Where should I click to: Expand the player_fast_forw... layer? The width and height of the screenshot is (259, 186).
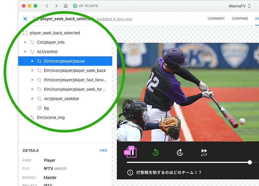[32, 80]
